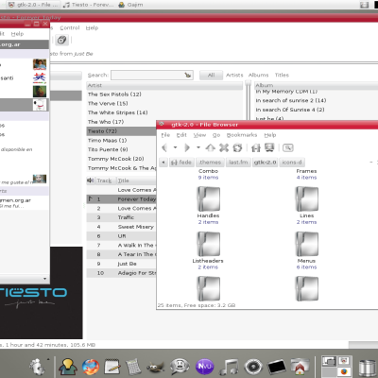Select the Albums search filter
This screenshot has height=378, width=378.
258,75
